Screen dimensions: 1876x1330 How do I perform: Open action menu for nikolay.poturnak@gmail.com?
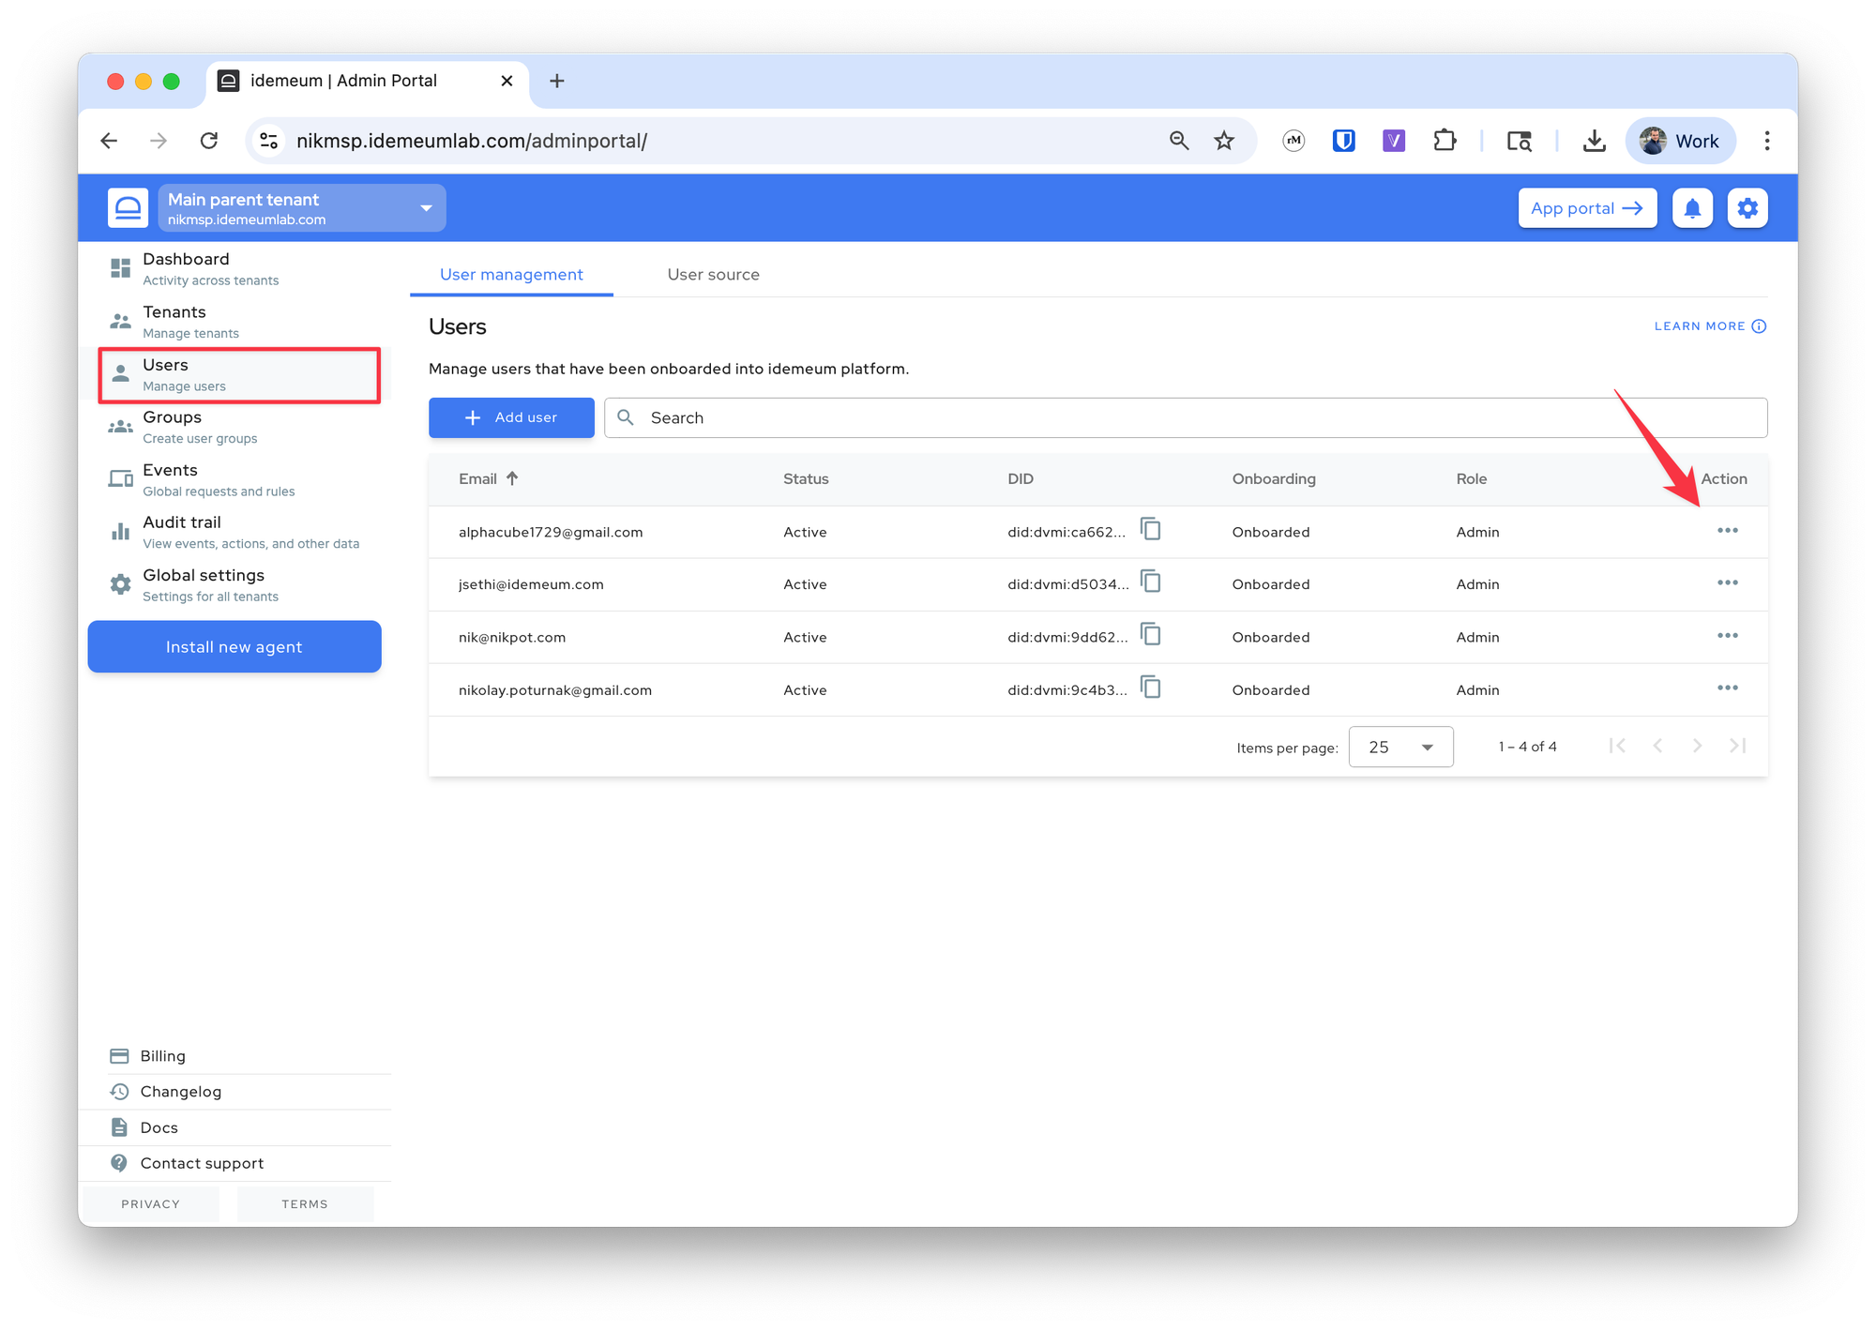(1727, 688)
